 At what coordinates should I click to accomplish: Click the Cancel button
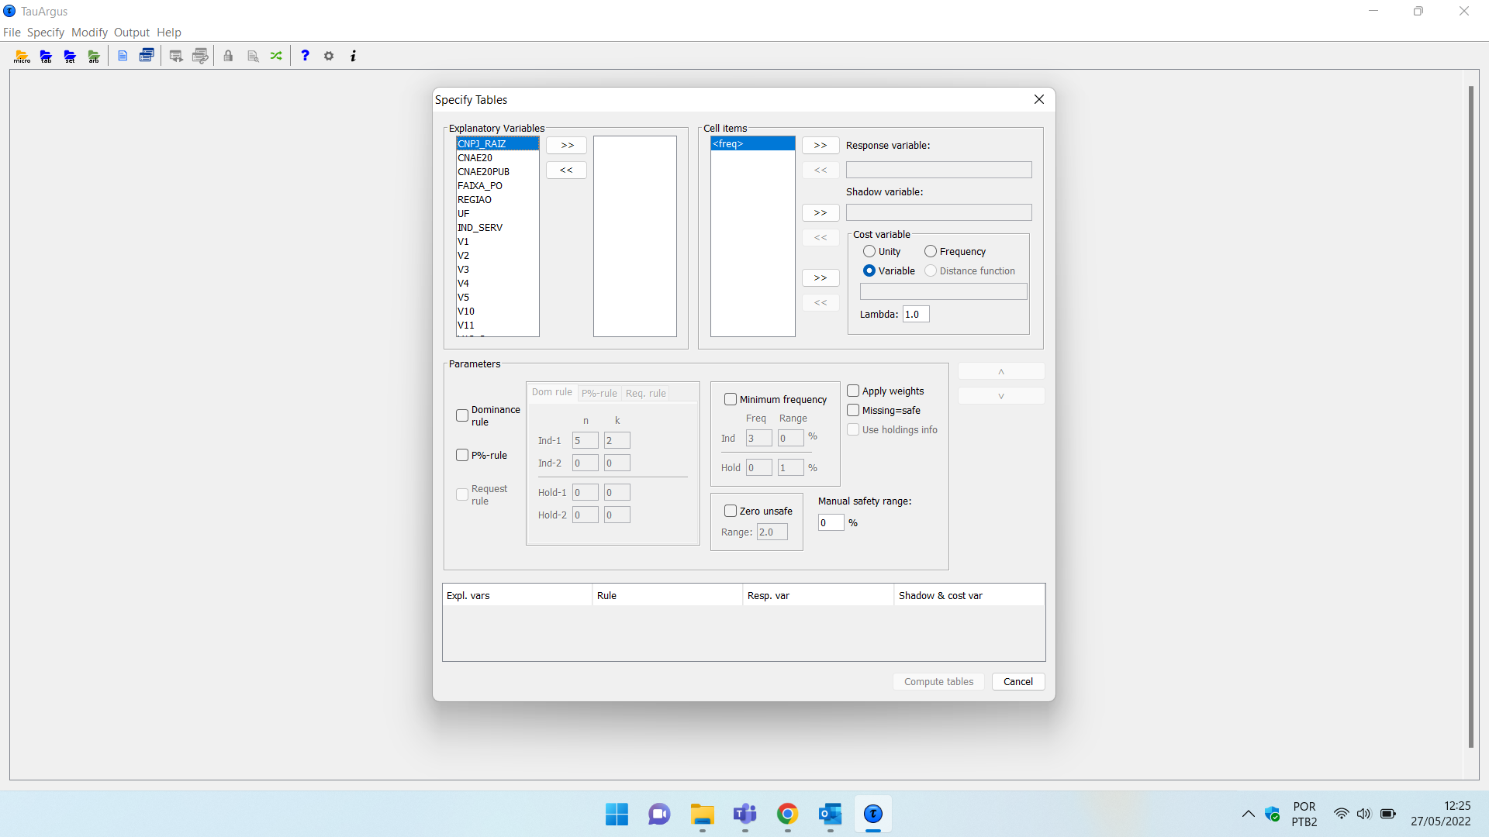point(1017,681)
